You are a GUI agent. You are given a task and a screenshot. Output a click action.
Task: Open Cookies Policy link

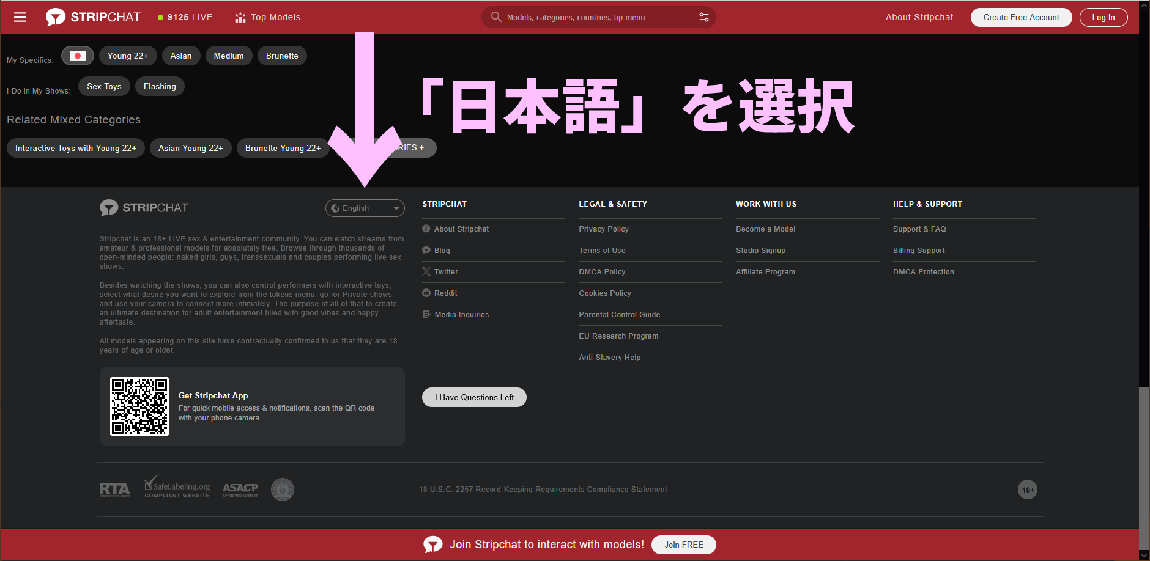pos(605,293)
